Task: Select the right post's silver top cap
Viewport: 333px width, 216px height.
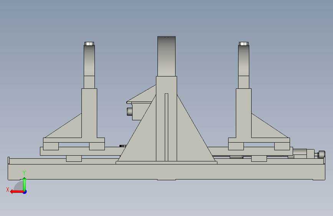Action: click(244, 43)
